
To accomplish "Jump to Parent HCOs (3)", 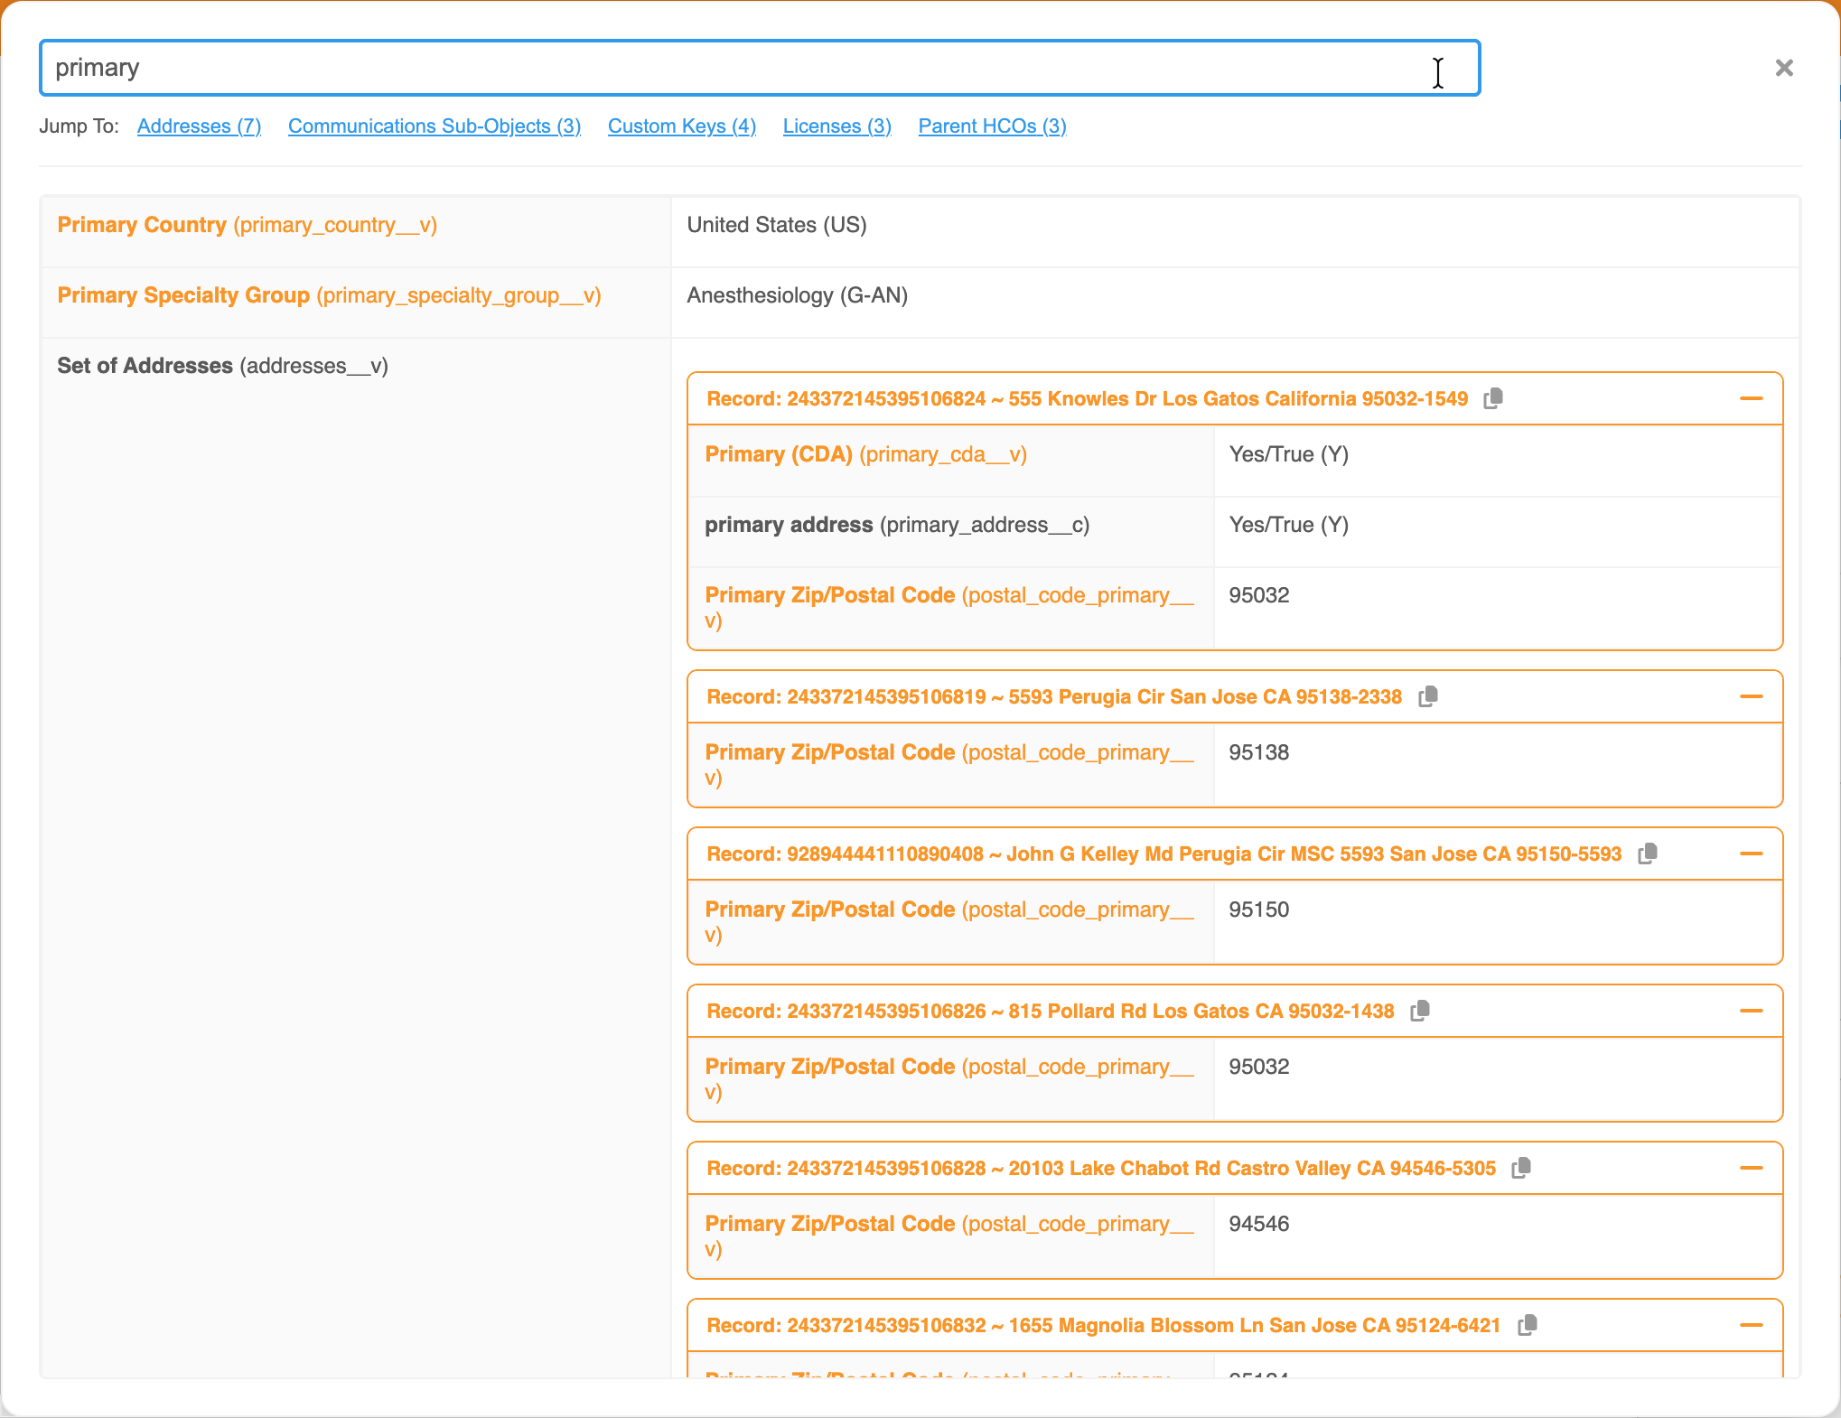I will pyautogui.click(x=993, y=126).
